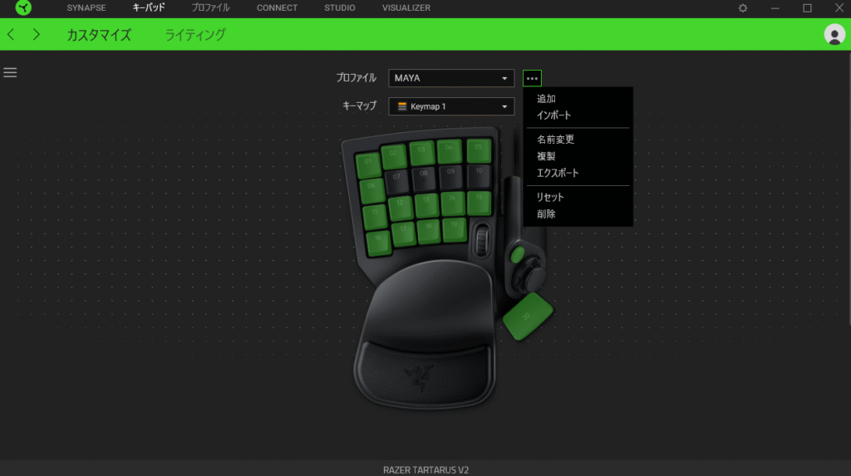Open the user account avatar
851x476 pixels.
coord(834,35)
